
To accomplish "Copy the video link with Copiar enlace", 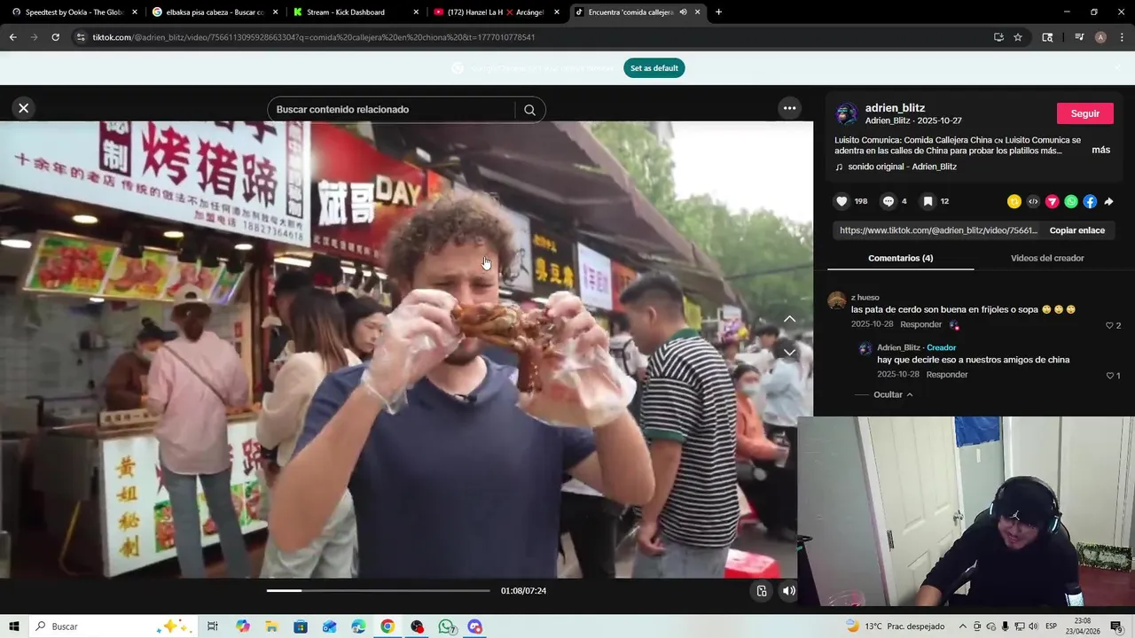I will (1076, 230).
